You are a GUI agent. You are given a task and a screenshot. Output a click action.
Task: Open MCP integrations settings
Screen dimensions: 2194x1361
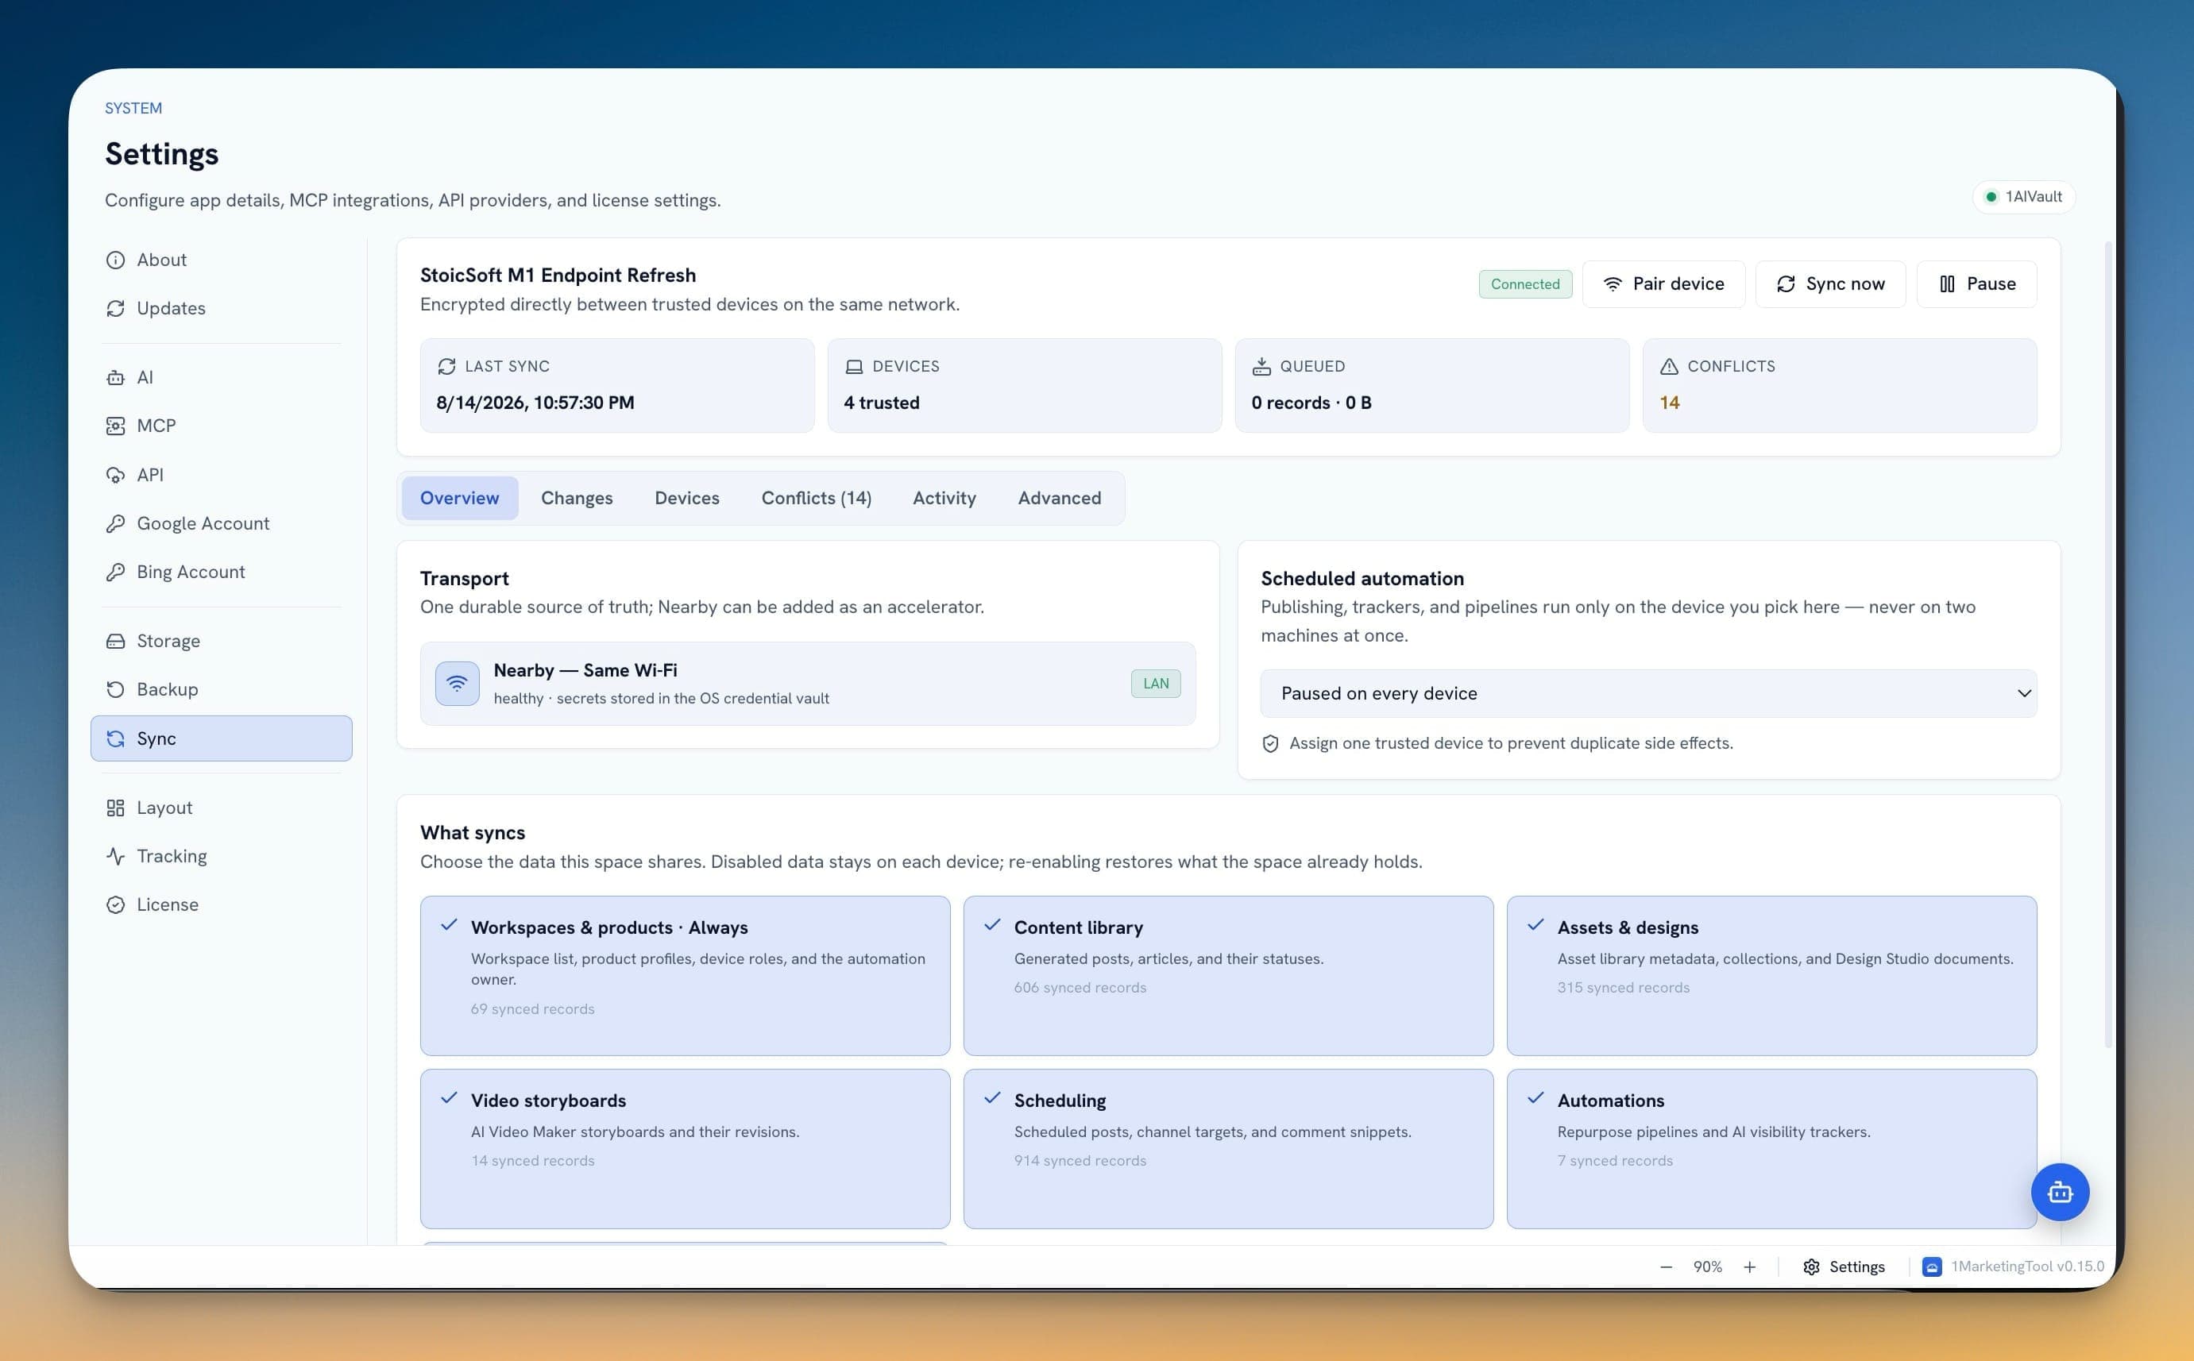point(221,426)
